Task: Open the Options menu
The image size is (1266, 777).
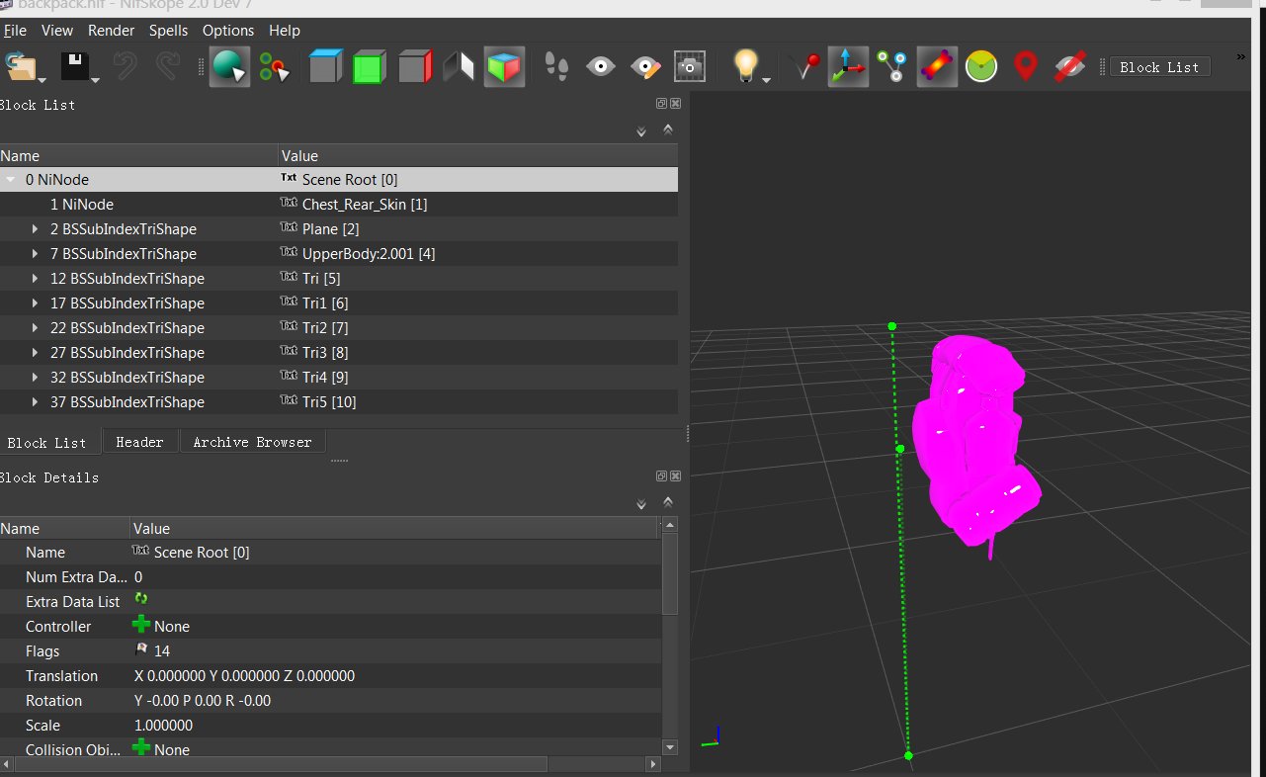Action: coord(228,31)
